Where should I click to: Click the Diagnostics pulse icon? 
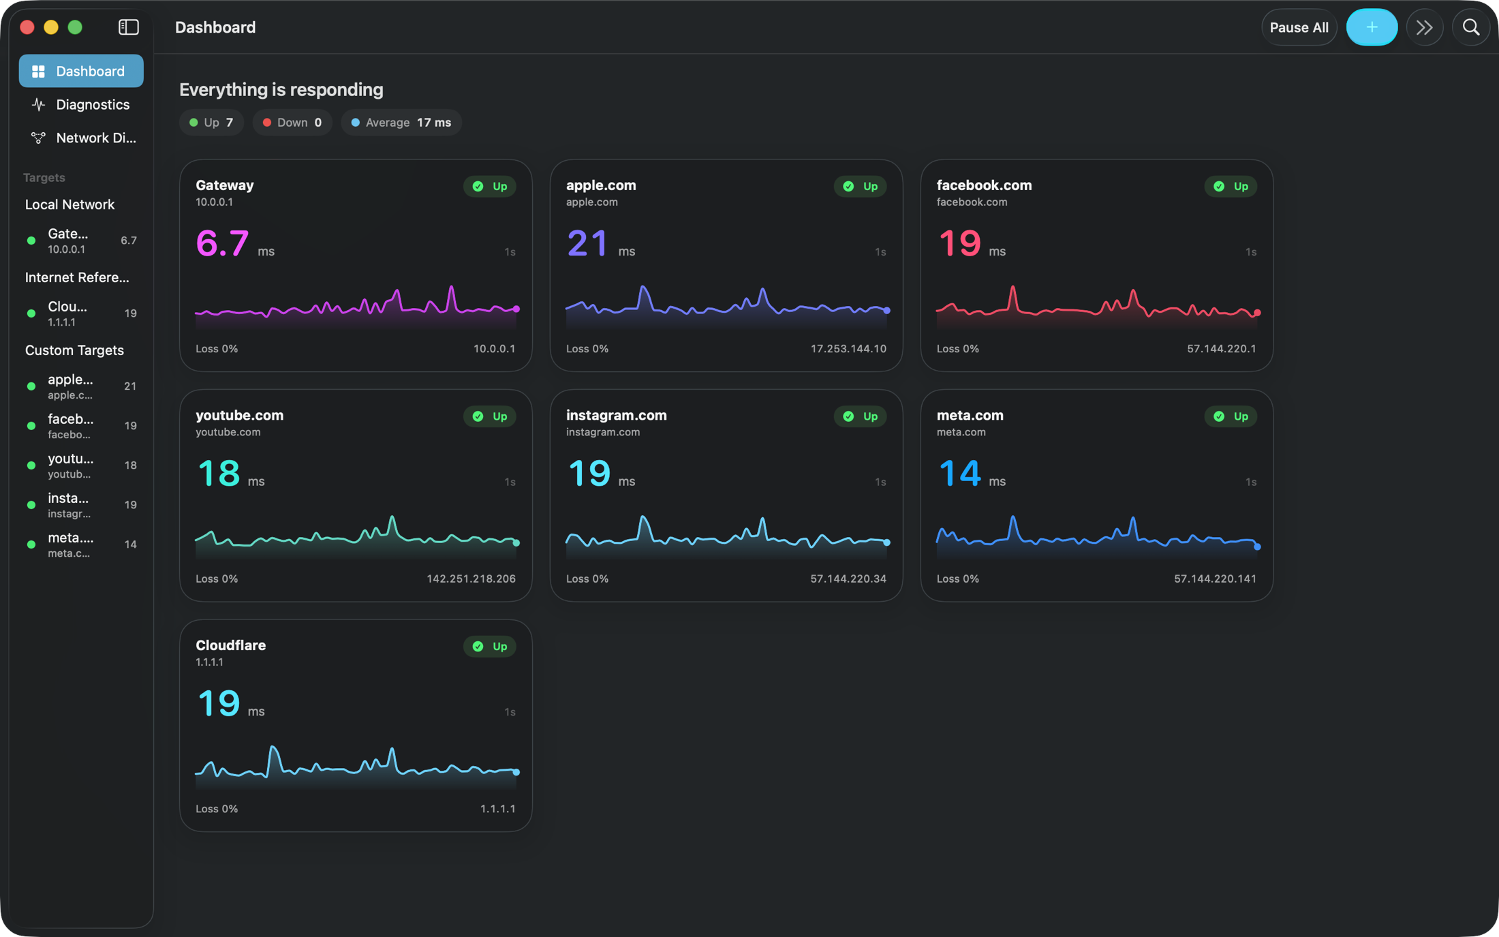38,104
